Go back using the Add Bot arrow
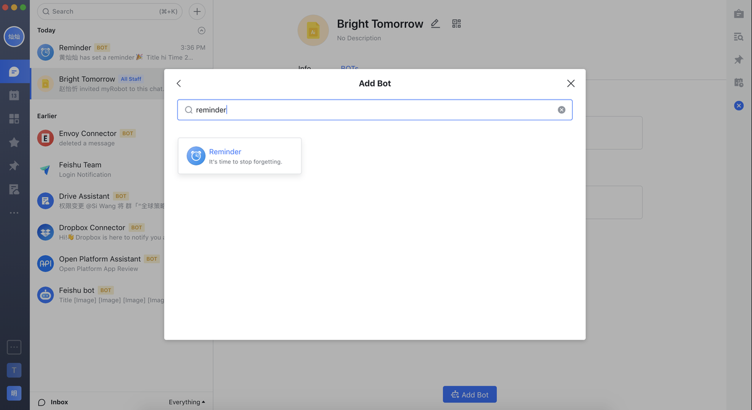752x410 pixels. (179, 83)
